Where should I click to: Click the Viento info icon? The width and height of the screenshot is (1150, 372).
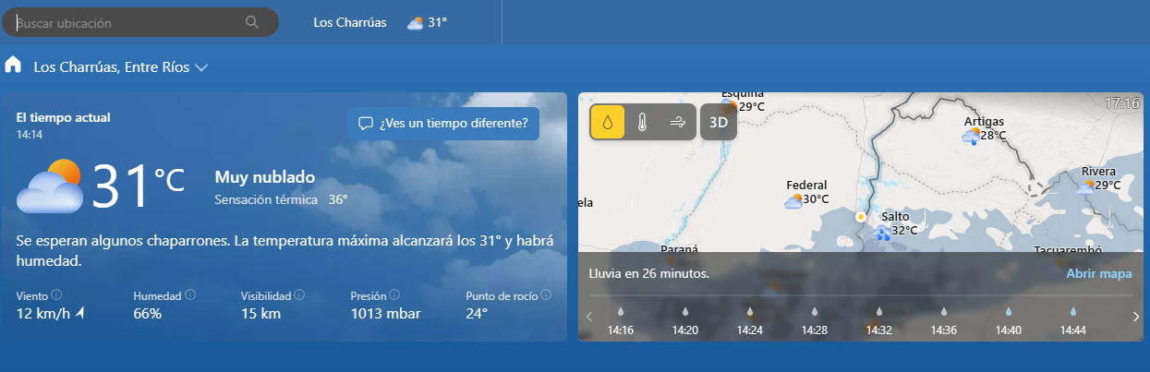point(56,295)
